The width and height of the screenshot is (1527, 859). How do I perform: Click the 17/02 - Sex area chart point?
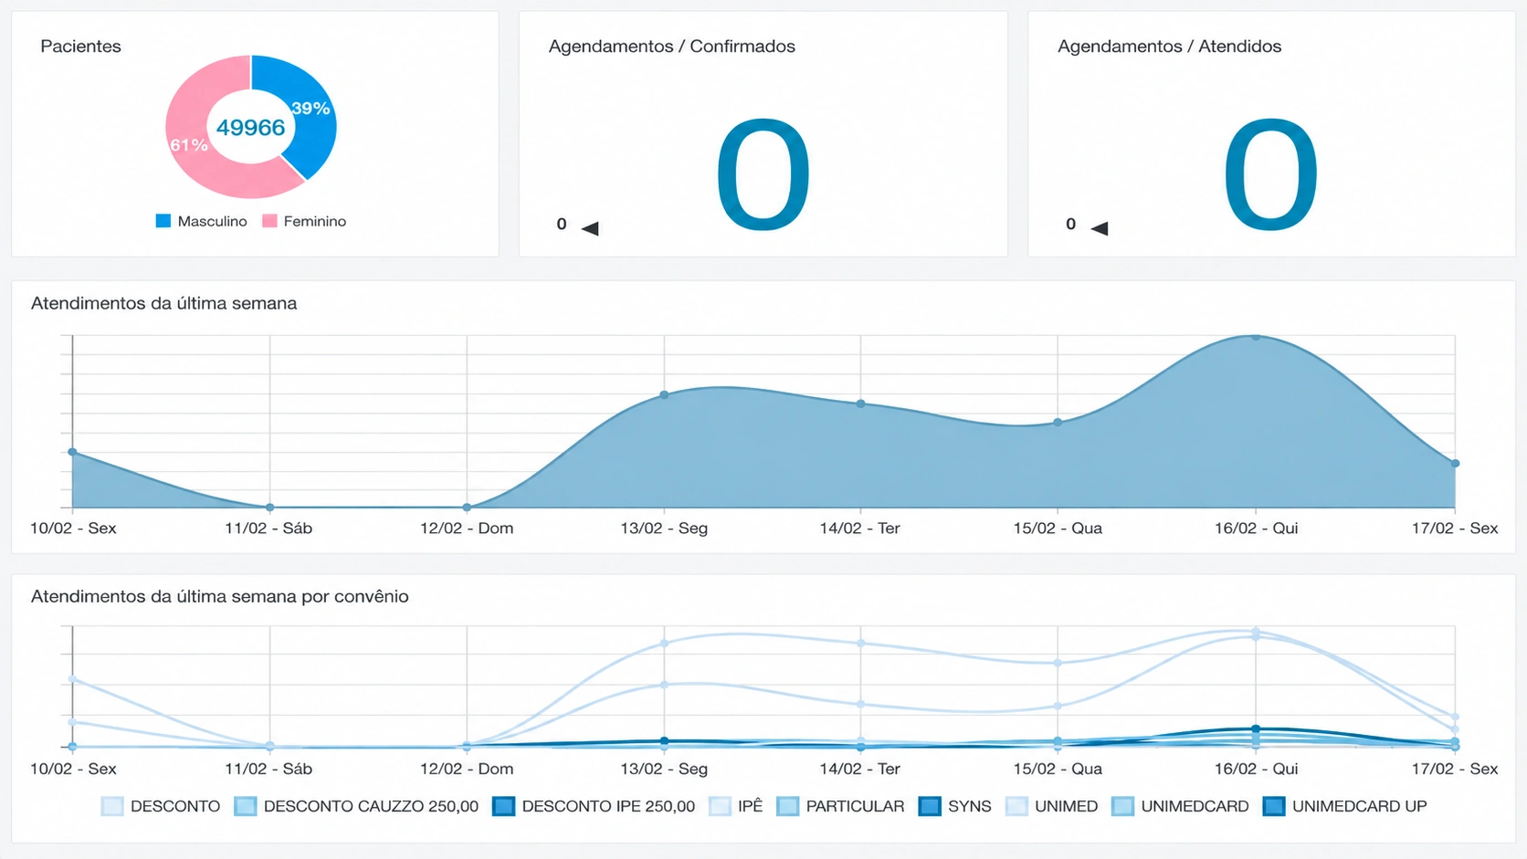[1455, 464]
